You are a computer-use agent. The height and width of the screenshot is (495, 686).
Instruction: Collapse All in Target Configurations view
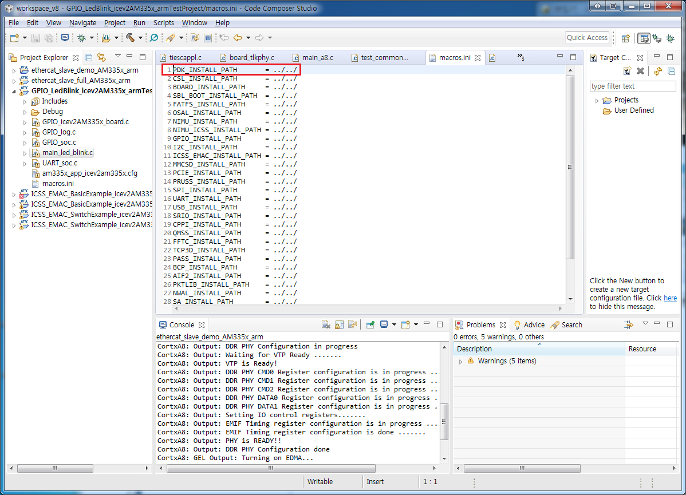[x=672, y=72]
